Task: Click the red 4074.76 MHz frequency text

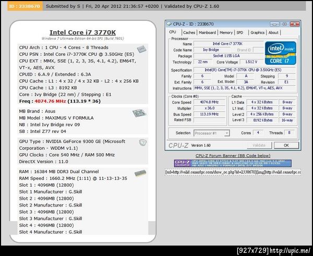Action: click(50, 101)
